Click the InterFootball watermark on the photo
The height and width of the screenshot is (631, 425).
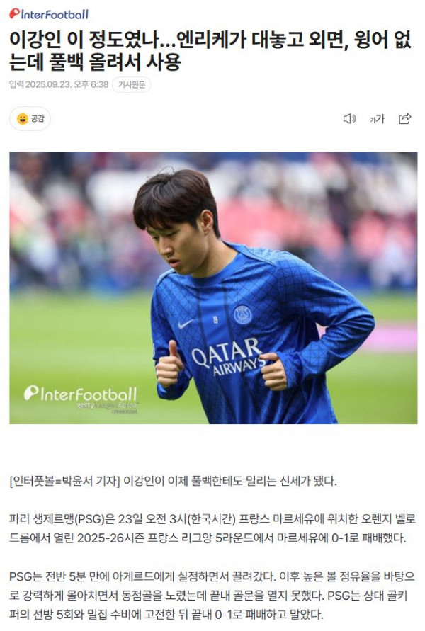(80, 394)
